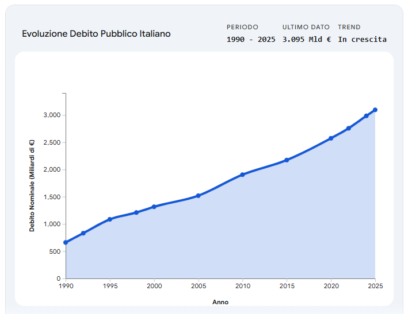Click the 'Evoluzione Debito Pubblico Italiano' title

(x=96, y=34)
